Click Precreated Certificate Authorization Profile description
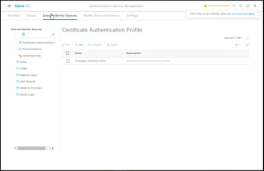The height and width of the screenshot is (171, 264). (x=149, y=61)
